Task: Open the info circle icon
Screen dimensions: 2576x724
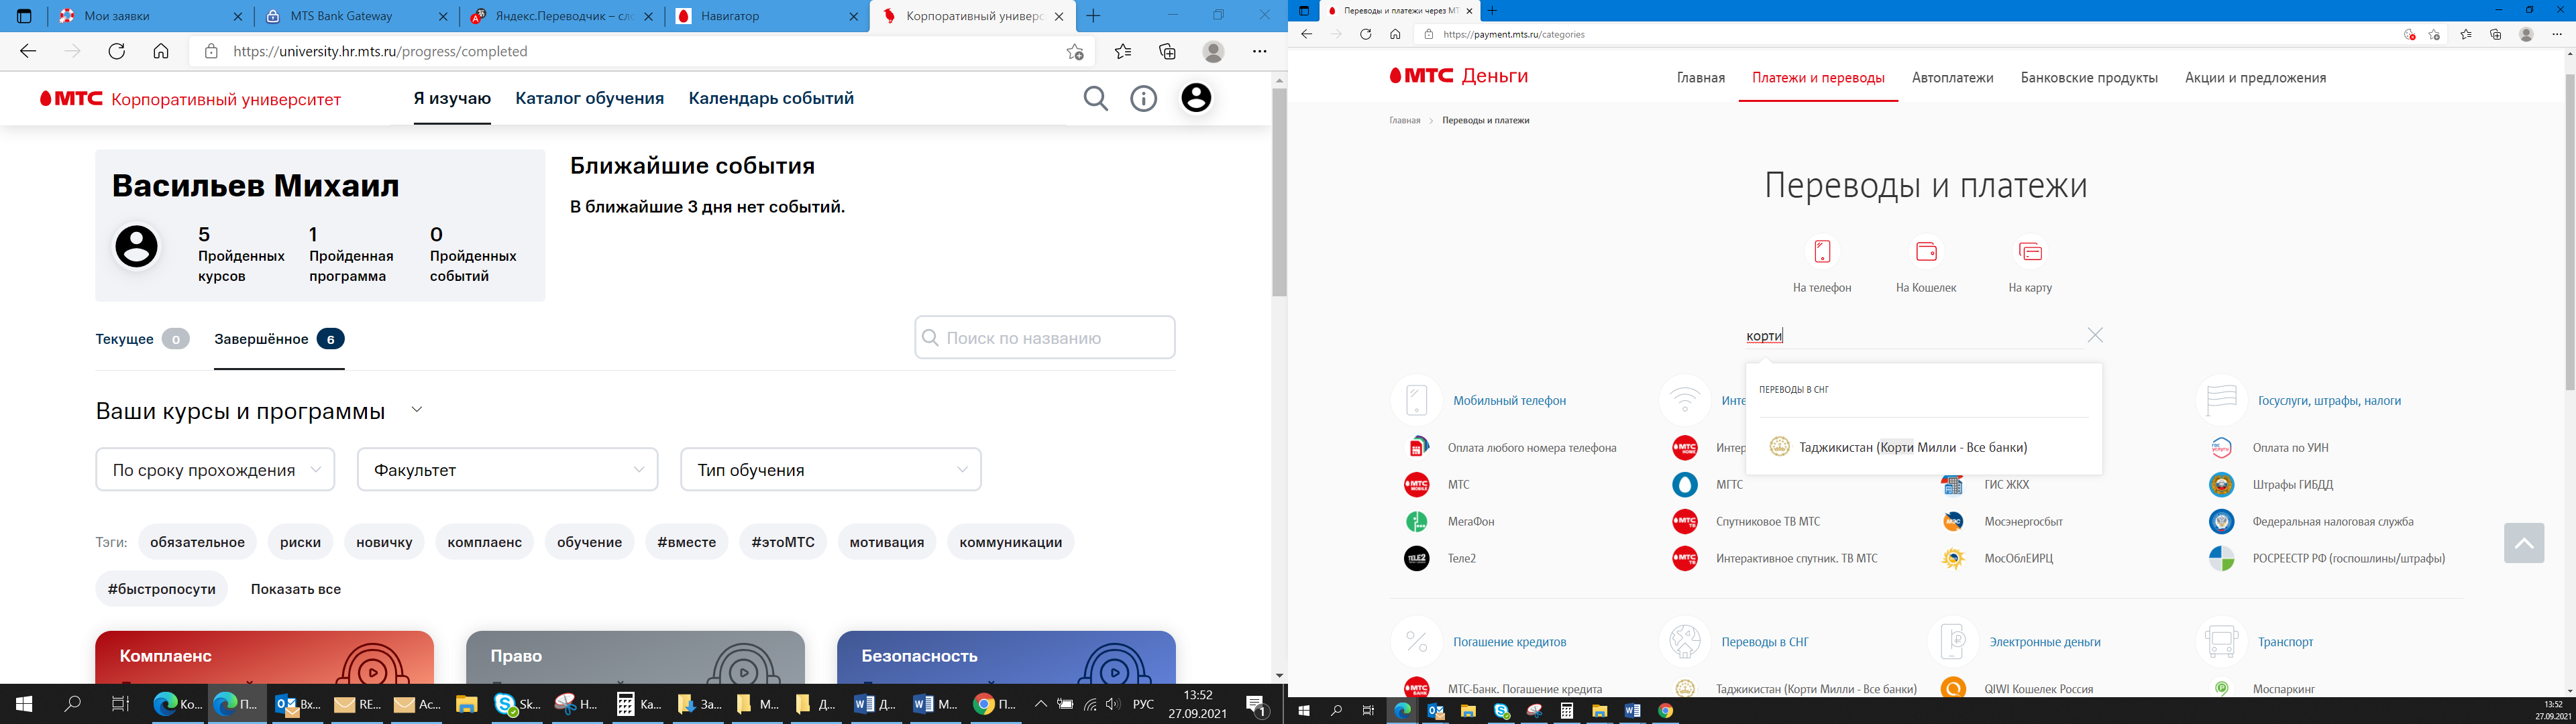Action: coord(1143,98)
